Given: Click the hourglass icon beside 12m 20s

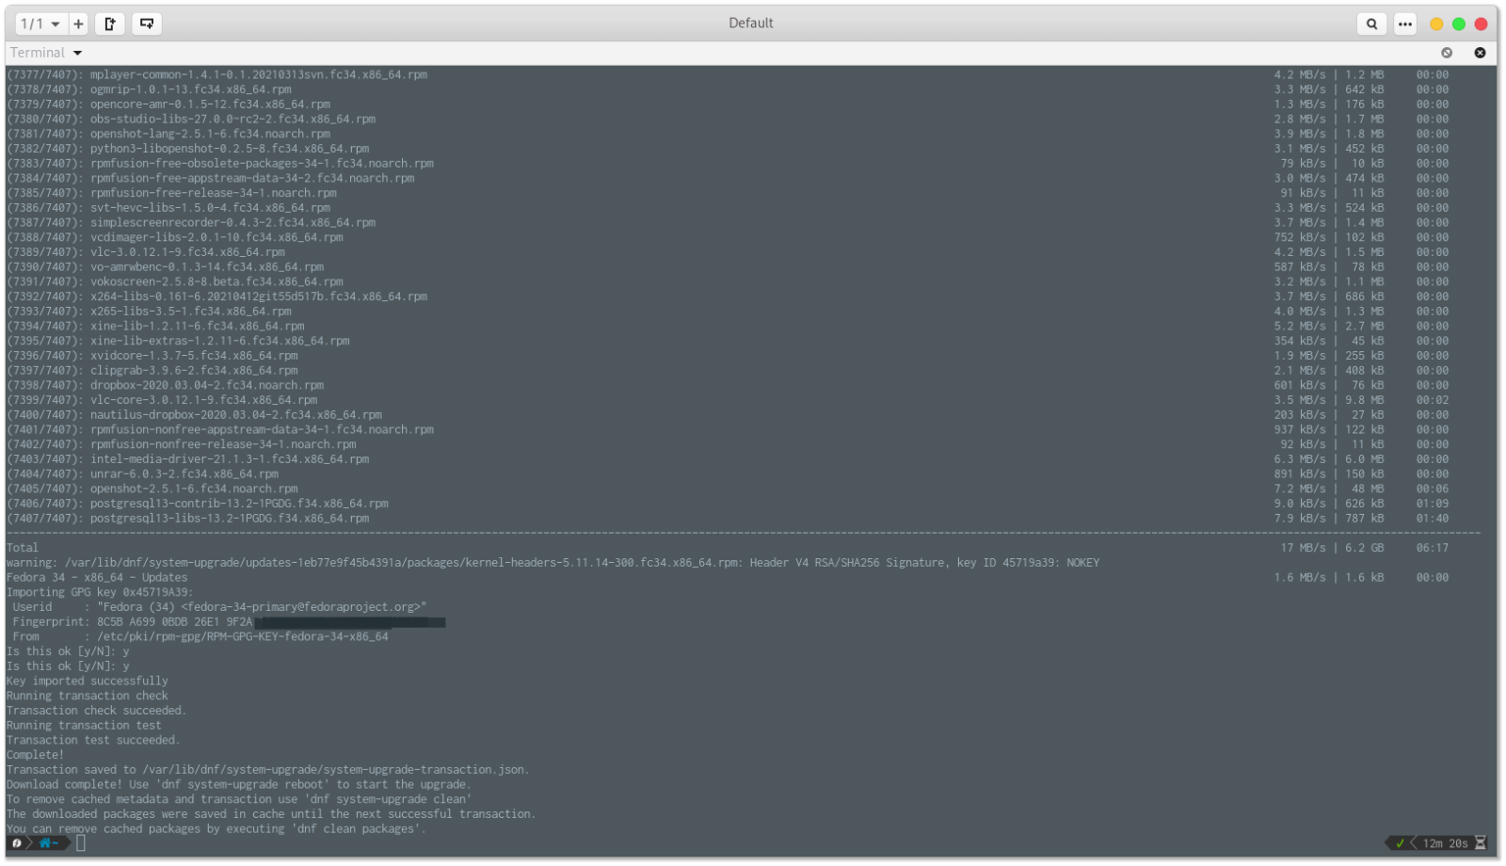Looking at the screenshot, I should 1481,842.
